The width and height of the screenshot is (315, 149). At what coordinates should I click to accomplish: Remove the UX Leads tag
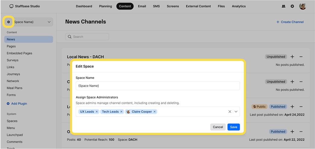(x=97, y=112)
